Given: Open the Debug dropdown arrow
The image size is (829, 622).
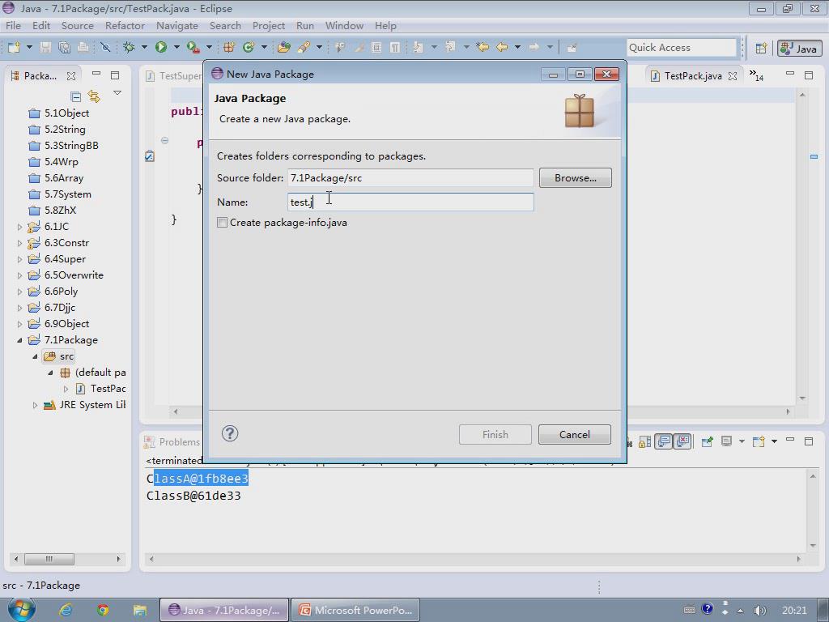Looking at the screenshot, I should [x=144, y=48].
